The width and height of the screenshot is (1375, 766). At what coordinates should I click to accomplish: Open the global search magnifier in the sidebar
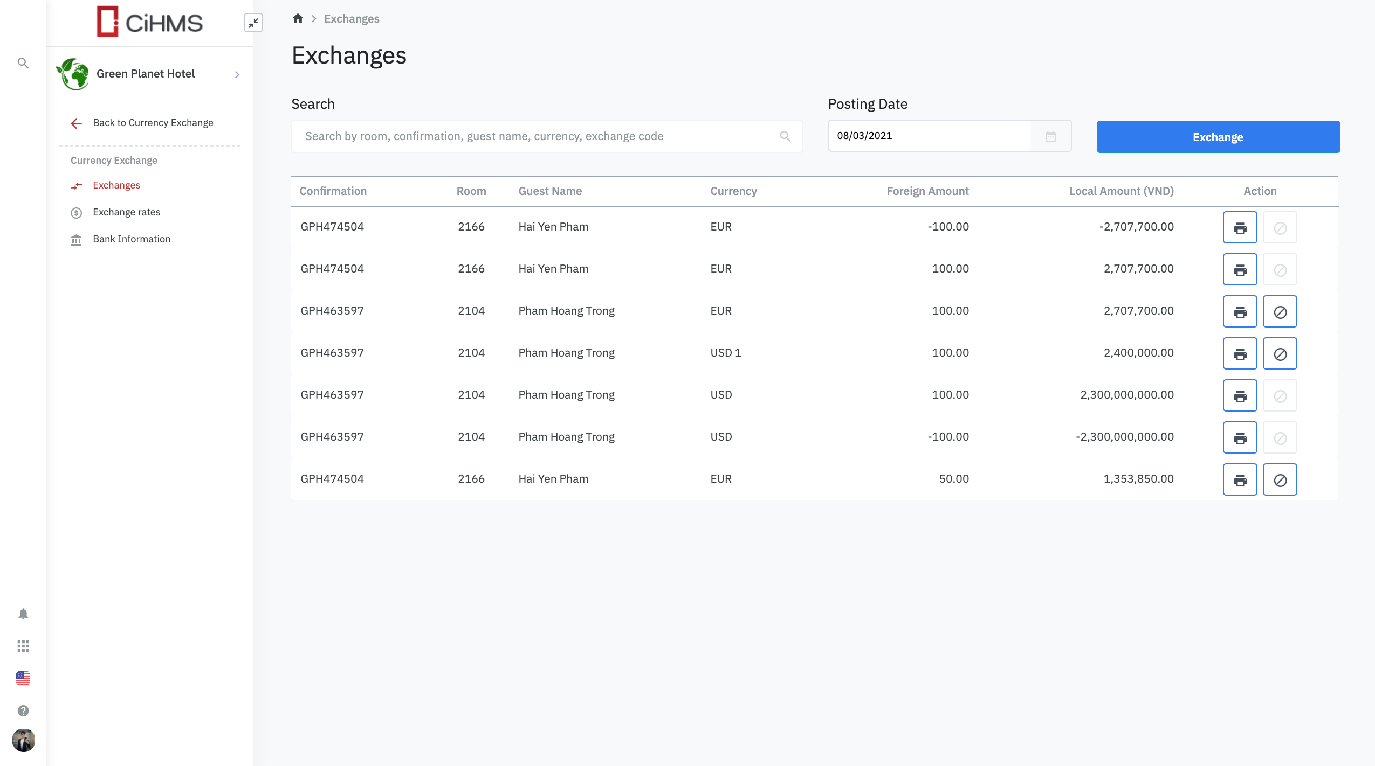coord(23,62)
